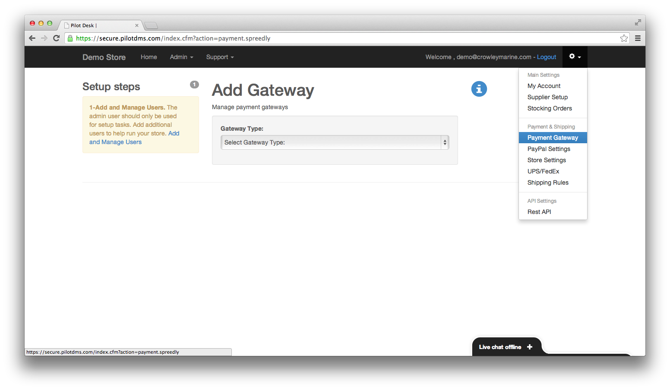
Task: Click the fullscreen expand icon
Action: [x=638, y=22]
